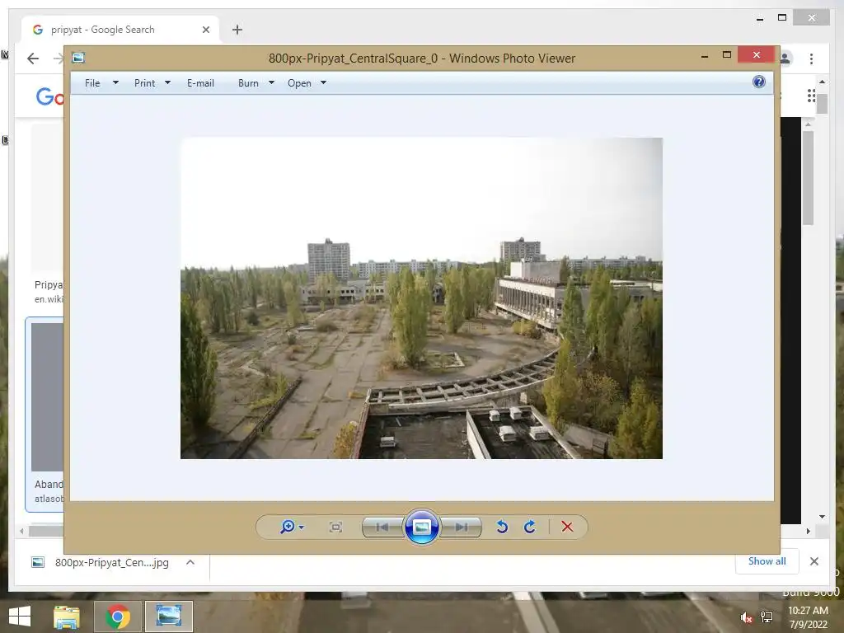Go to the next photo
Image resolution: width=844 pixels, height=633 pixels.
click(462, 527)
